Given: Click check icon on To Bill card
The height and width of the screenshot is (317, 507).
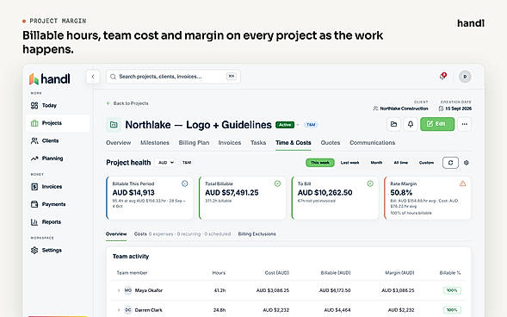Looking at the screenshot, I should [x=370, y=183].
